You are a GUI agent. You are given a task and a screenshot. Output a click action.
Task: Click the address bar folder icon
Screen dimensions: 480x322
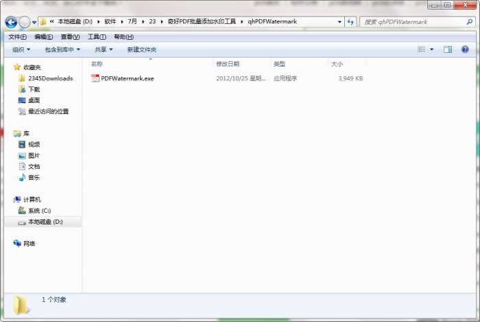pyautogui.click(x=43, y=22)
